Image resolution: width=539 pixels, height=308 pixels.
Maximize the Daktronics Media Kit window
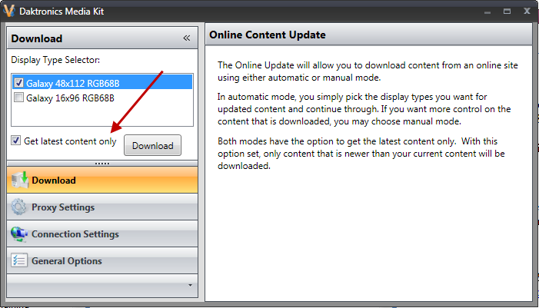[507, 12]
